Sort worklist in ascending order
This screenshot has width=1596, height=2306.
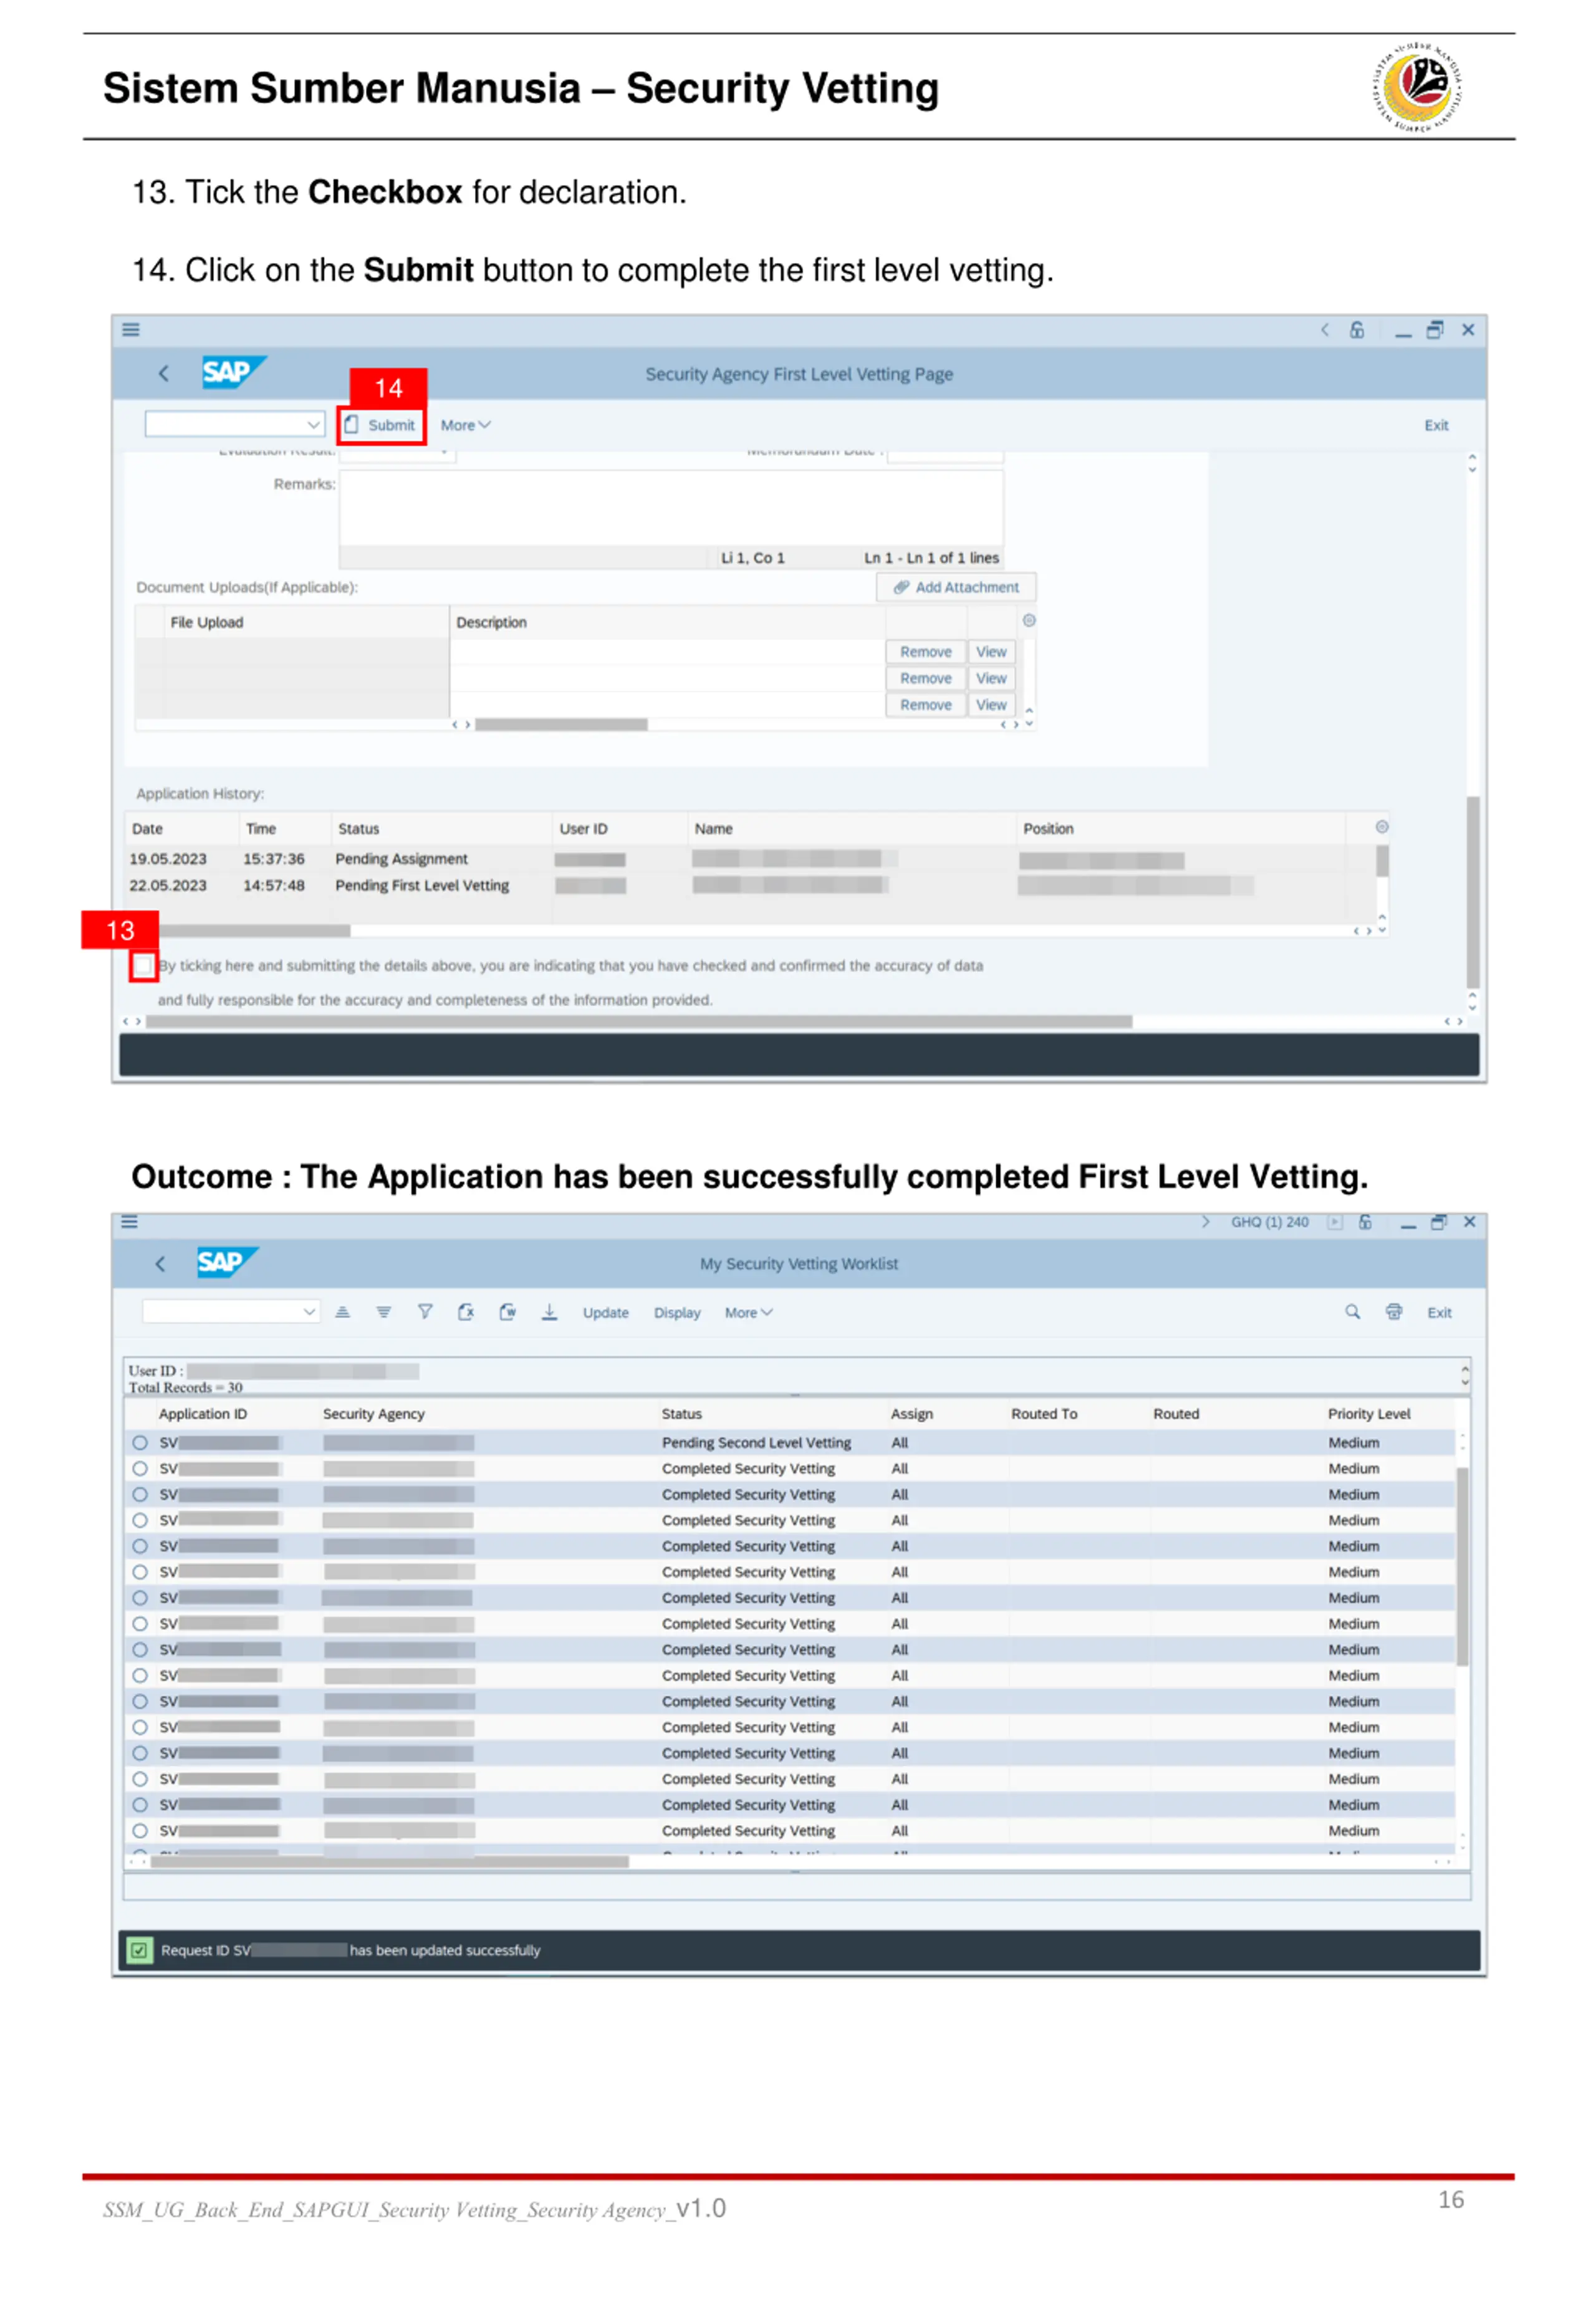(343, 1312)
